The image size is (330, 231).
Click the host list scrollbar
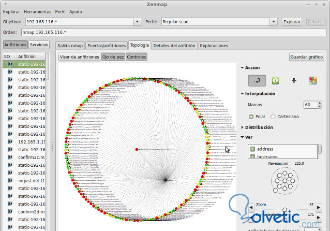click(48, 66)
